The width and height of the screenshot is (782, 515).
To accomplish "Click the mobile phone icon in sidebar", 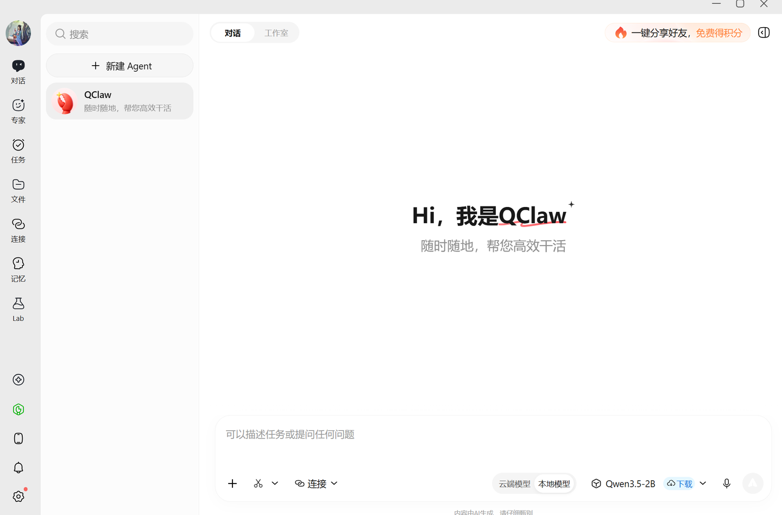I will click(18, 438).
